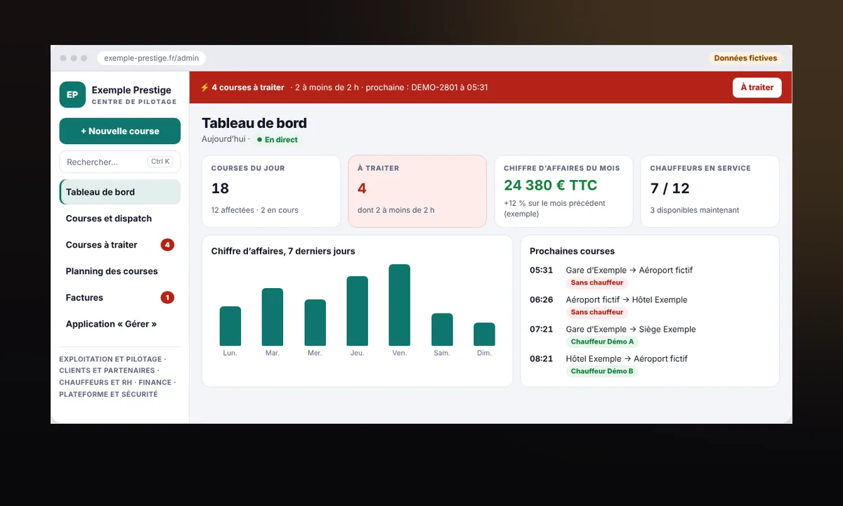The image size is (843, 506).
Task: Click the Lun. bar in chart
Action: tap(230, 326)
